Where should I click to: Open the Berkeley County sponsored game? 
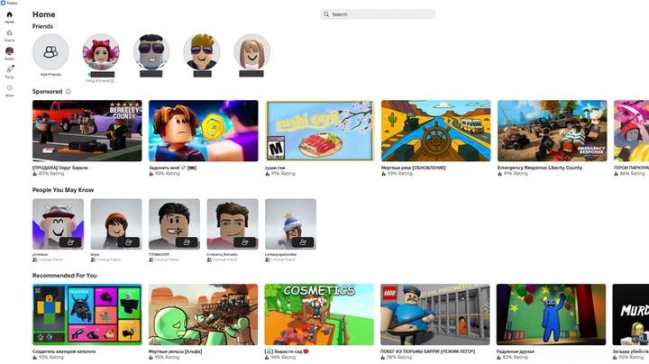pos(87,131)
